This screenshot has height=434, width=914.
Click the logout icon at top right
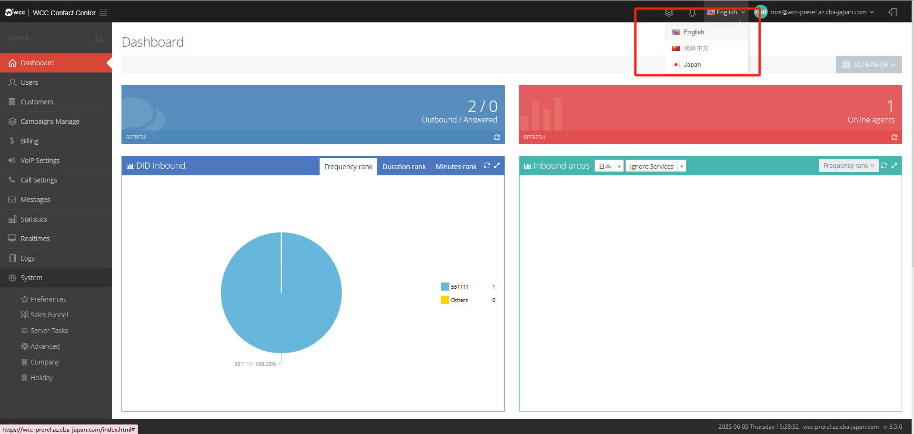(x=893, y=12)
